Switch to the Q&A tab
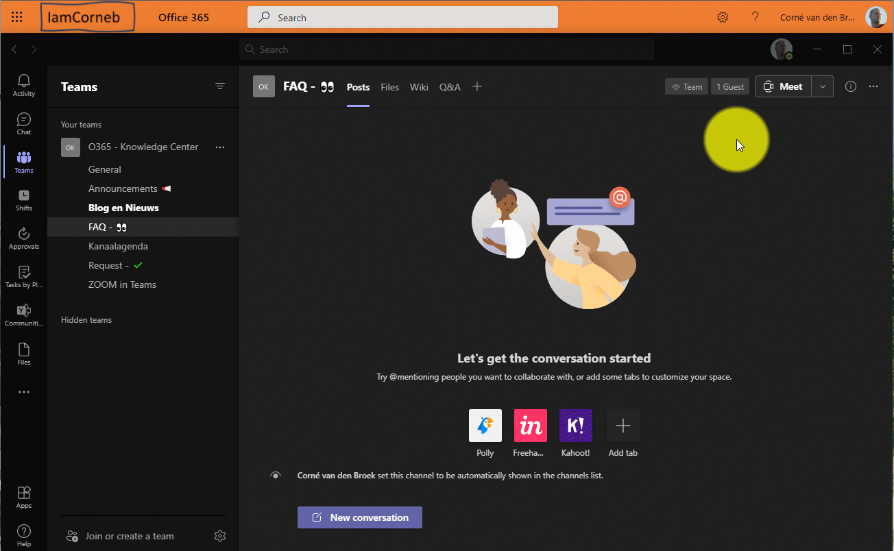894x551 pixels. pyautogui.click(x=450, y=87)
